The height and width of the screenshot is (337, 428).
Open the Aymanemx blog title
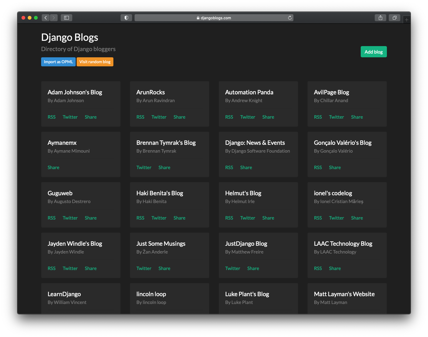62,143
